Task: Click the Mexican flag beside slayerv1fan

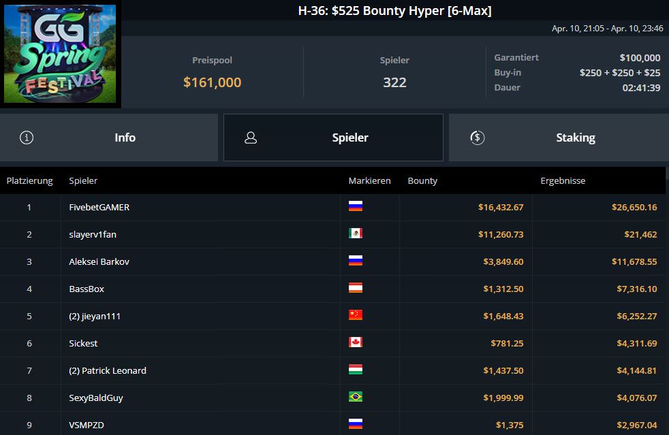Action: [x=355, y=234]
